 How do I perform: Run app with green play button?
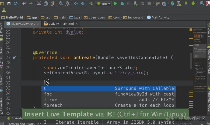click(115, 3)
